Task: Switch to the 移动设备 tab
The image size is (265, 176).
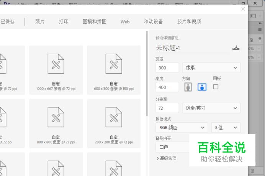Action: 154,21
